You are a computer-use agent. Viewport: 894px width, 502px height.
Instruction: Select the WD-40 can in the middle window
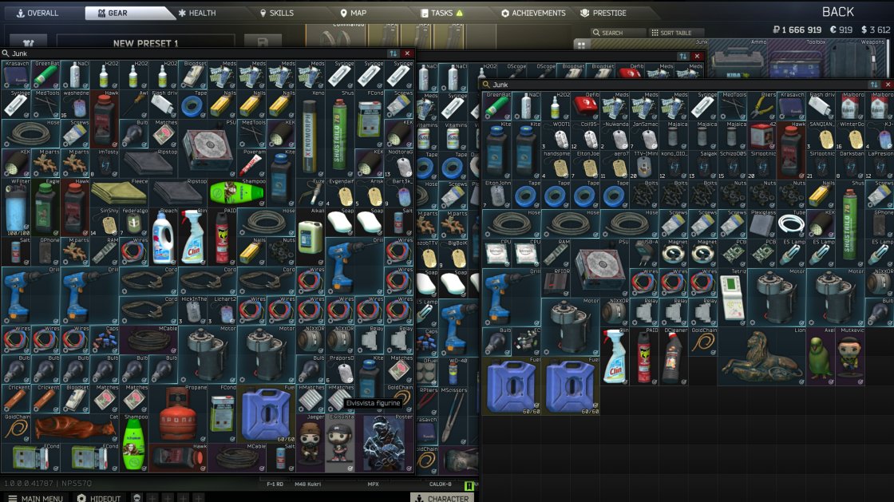tap(453, 372)
